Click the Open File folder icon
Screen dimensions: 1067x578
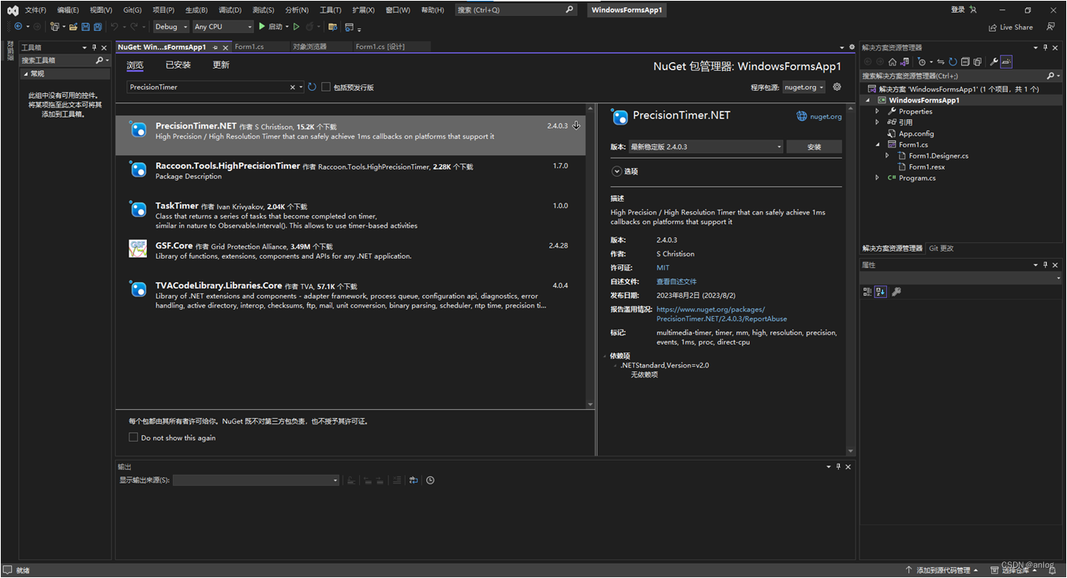(73, 27)
